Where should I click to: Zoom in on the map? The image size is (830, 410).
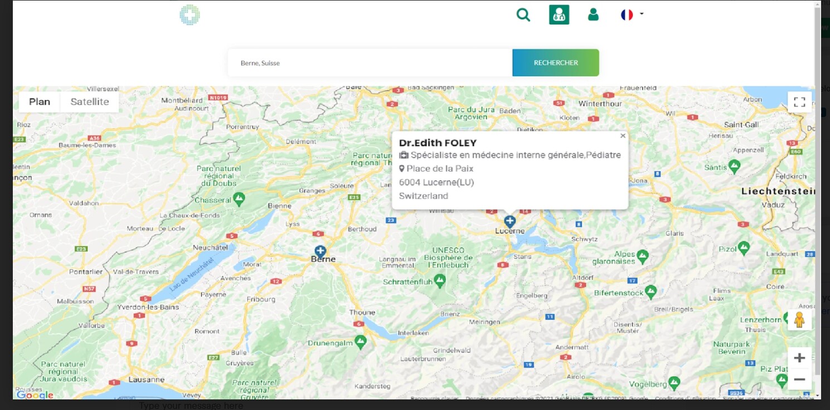tap(799, 358)
